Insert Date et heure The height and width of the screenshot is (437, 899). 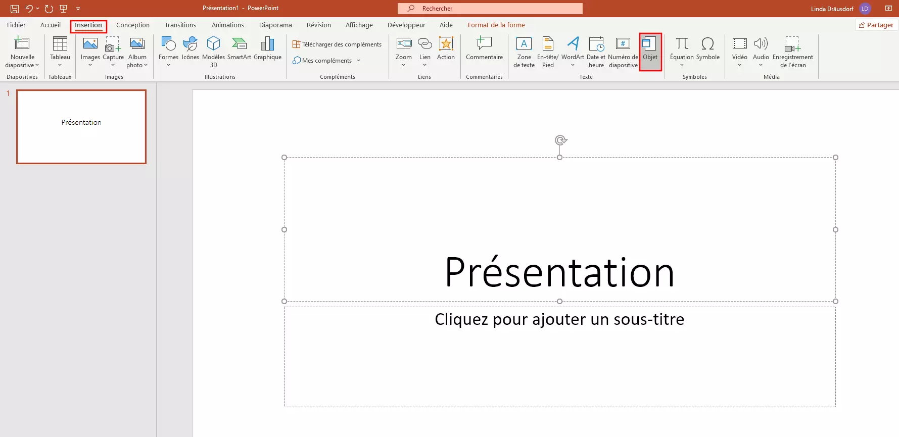[x=596, y=52]
